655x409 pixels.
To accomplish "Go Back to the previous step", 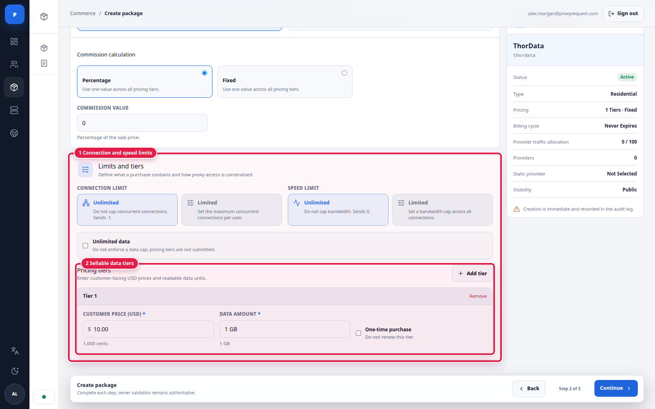I will (x=529, y=389).
